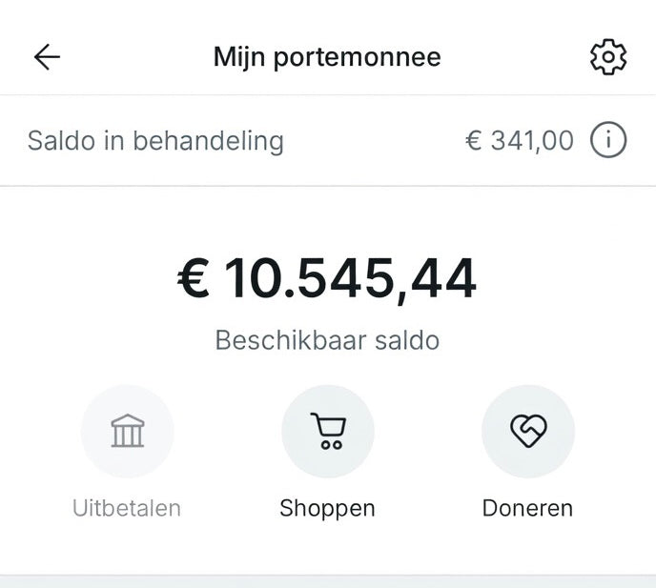
Task: Click the Uitbetalen text label
Action: point(127,508)
